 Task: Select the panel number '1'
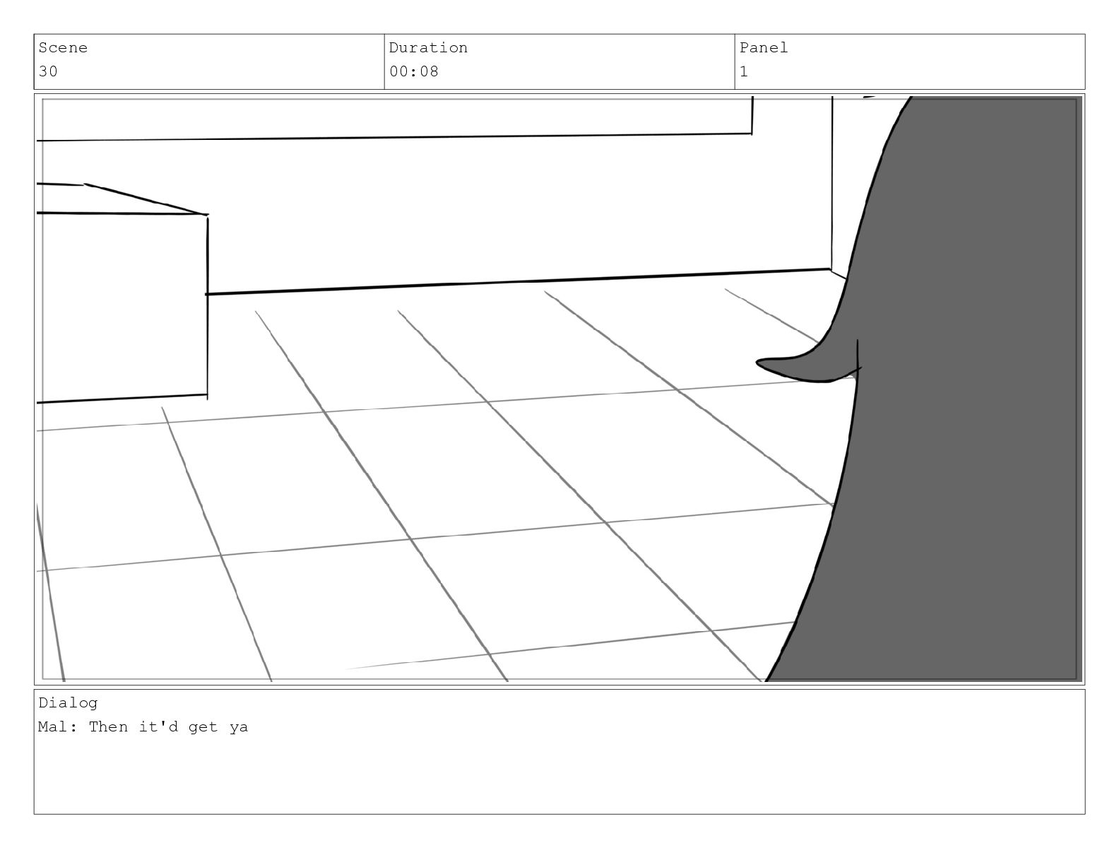tap(744, 71)
